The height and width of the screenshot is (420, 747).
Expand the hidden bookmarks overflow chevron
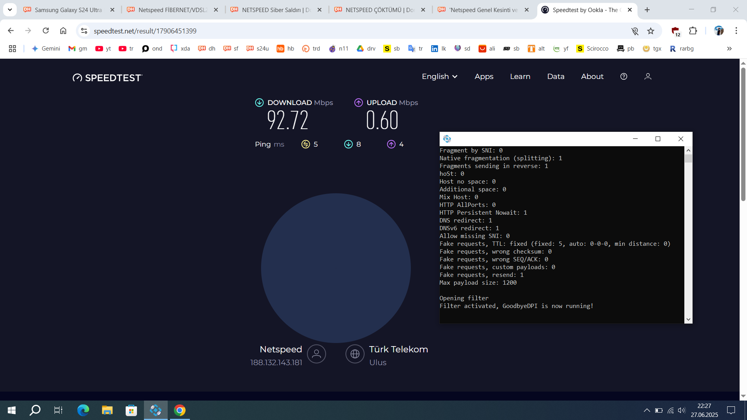pyautogui.click(x=729, y=49)
